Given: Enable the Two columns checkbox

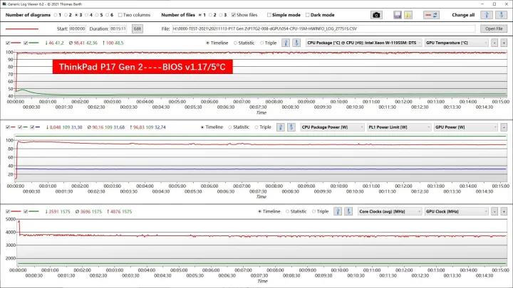Looking at the screenshot, I should click(x=120, y=14).
